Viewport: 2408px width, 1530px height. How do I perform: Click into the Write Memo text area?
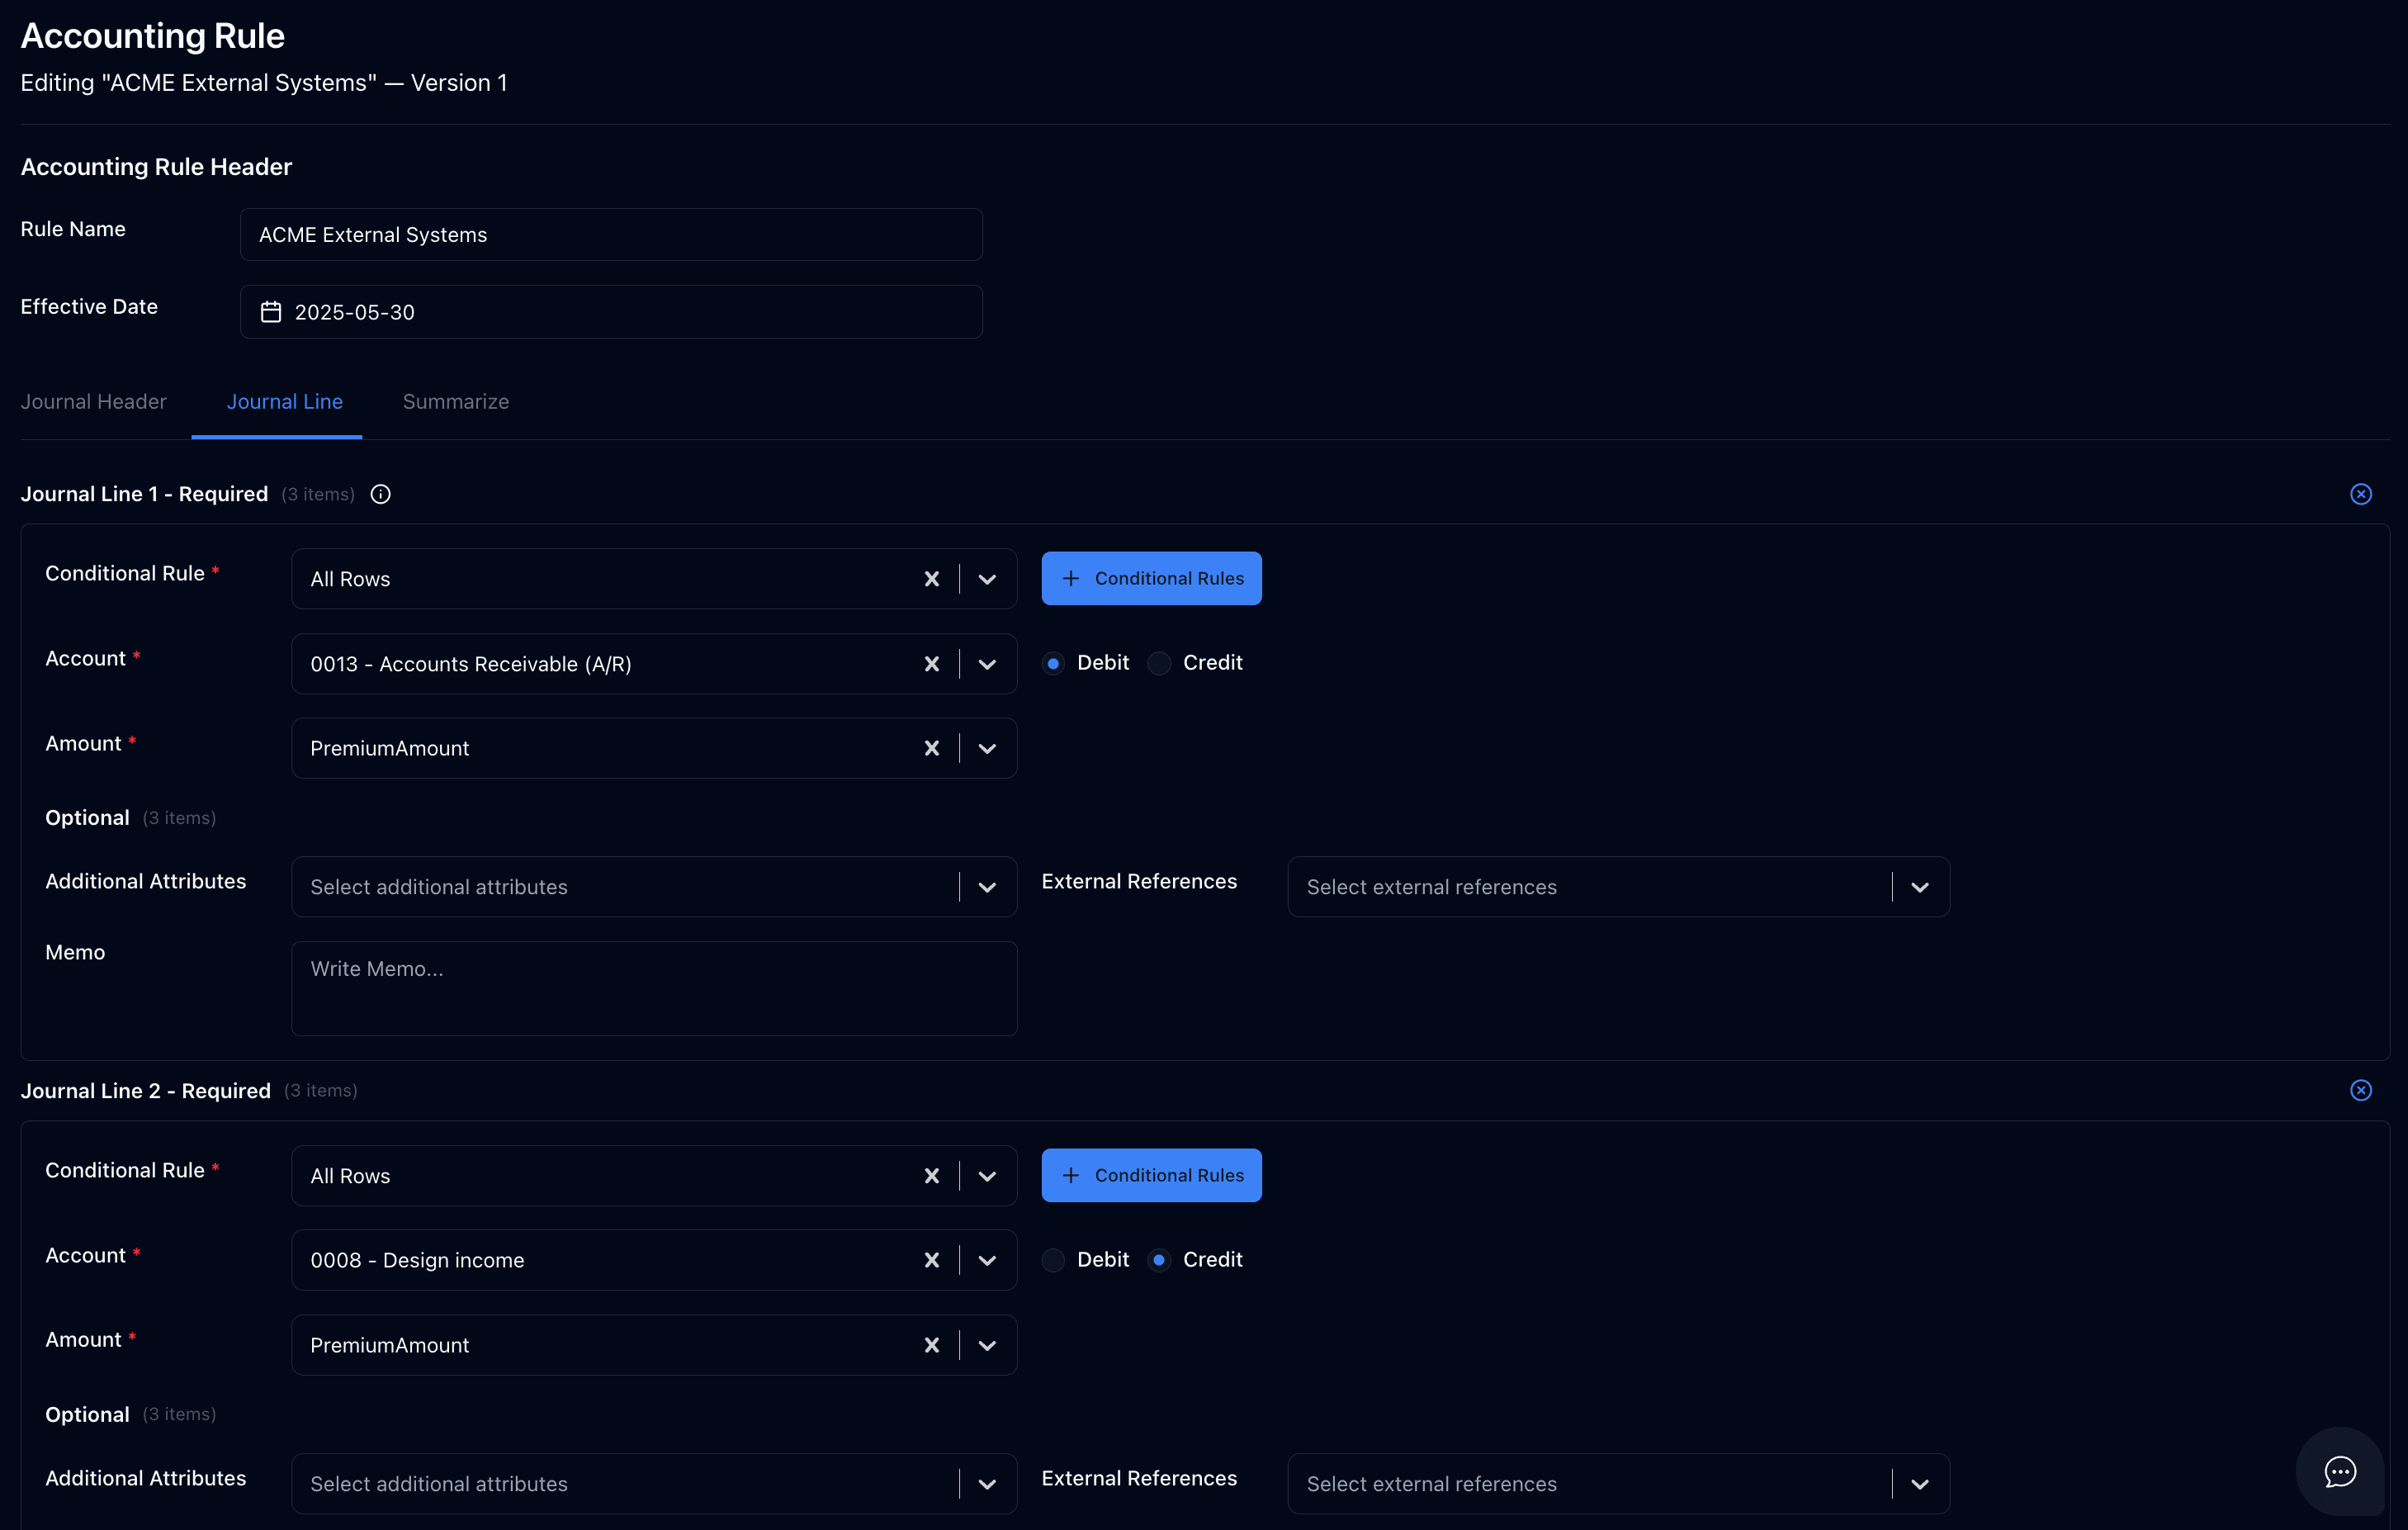(654, 988)
